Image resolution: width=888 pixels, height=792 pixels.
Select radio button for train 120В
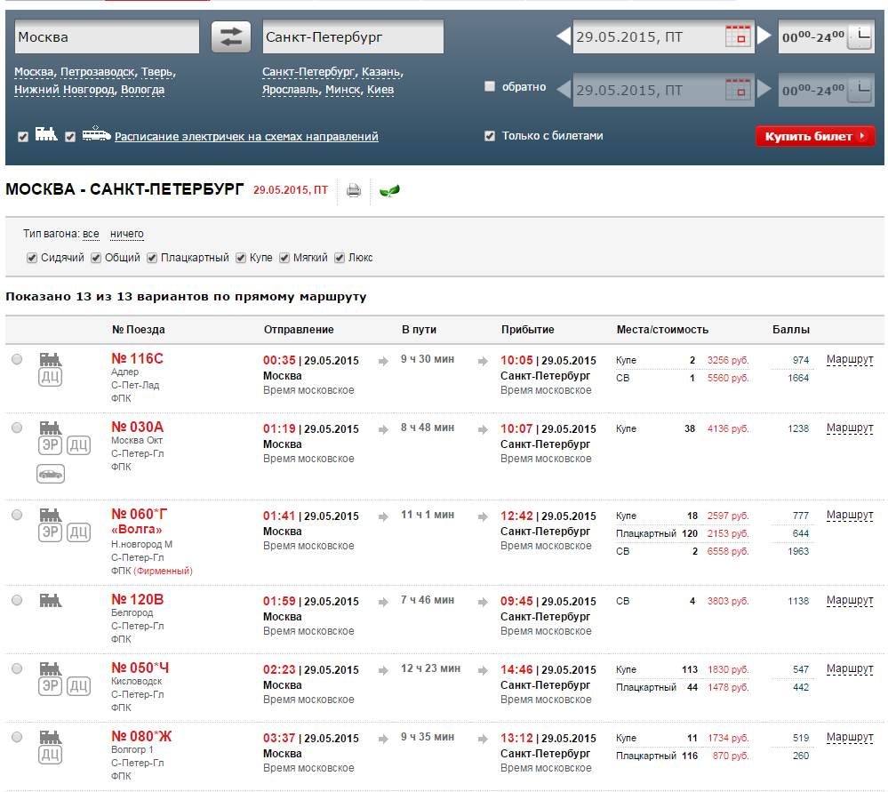pos(17,600)
